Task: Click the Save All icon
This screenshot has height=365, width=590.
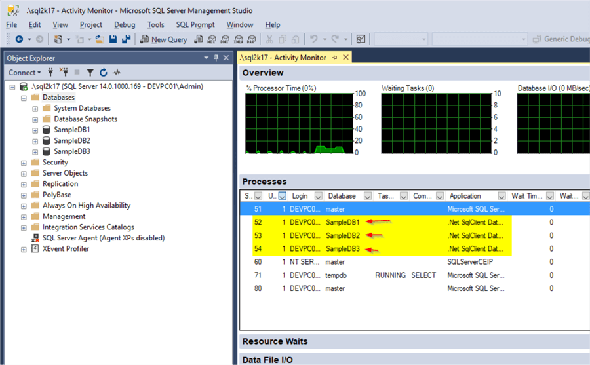Action: click(127, 39)
